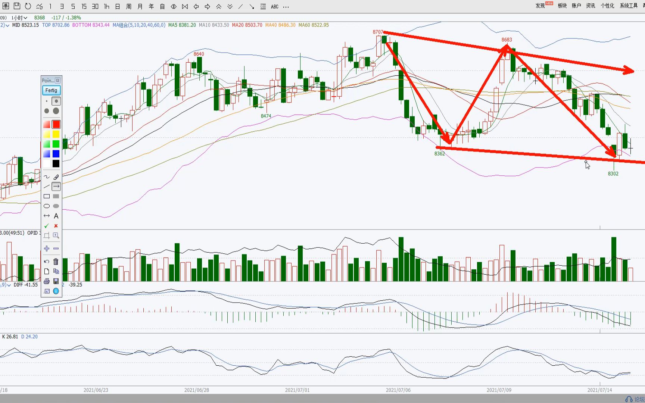Click the trash delete-all icon in palette

tap(56, 262)
